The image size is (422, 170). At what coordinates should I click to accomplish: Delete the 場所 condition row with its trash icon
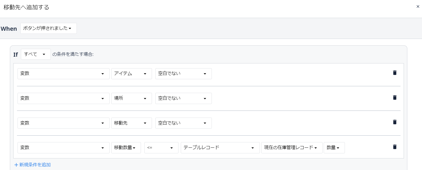(x=395, y=98)
